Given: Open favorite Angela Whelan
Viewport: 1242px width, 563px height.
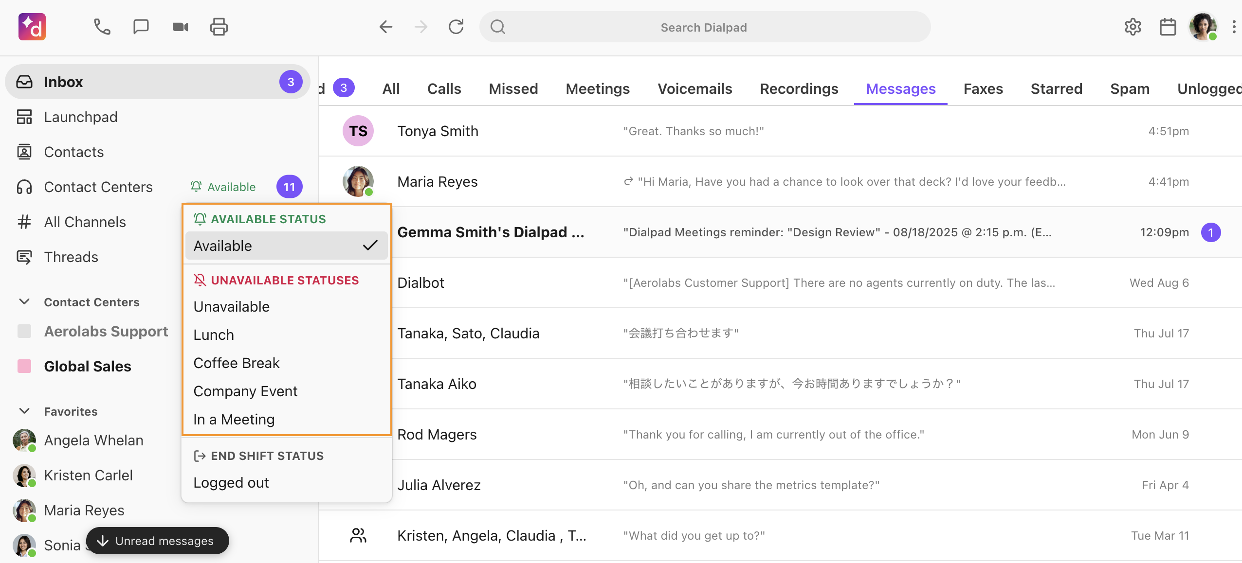Looking at the screenshot, I should click(93, 440).
